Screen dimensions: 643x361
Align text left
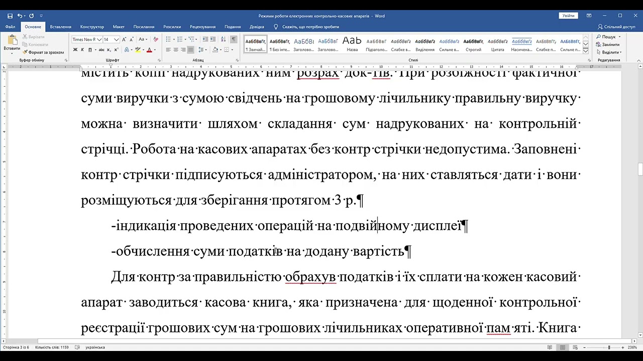coord(169,50)
